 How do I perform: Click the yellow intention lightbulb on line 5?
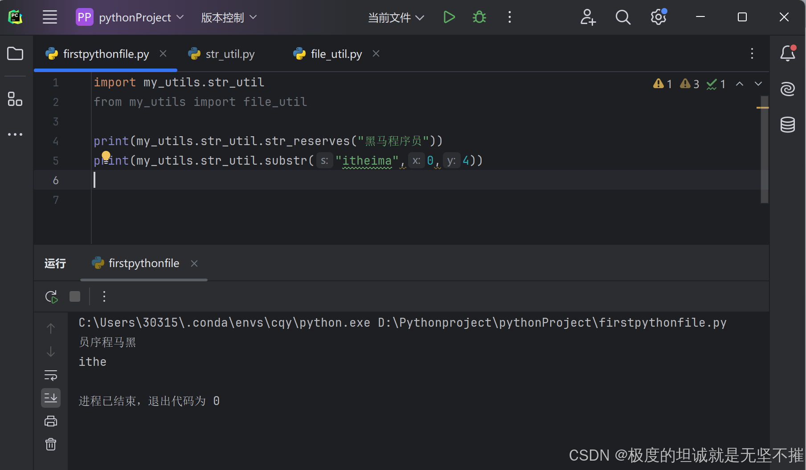pos(106,155)
